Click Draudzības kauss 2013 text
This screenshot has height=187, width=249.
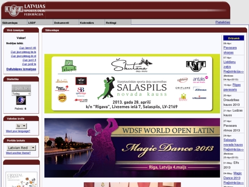pos(231,102)
